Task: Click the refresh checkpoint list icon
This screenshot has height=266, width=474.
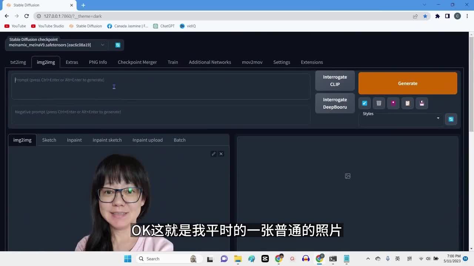Action: pos(118,45)
